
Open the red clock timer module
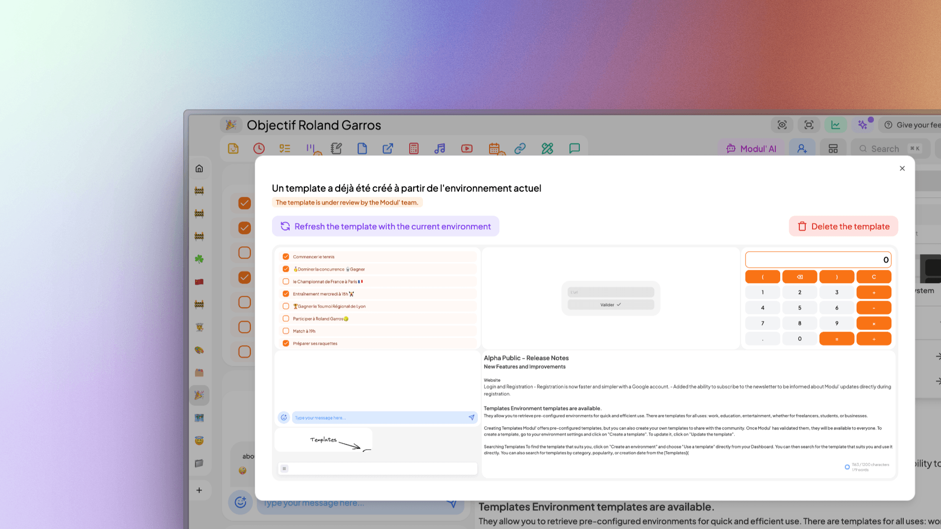coord(259,148)
